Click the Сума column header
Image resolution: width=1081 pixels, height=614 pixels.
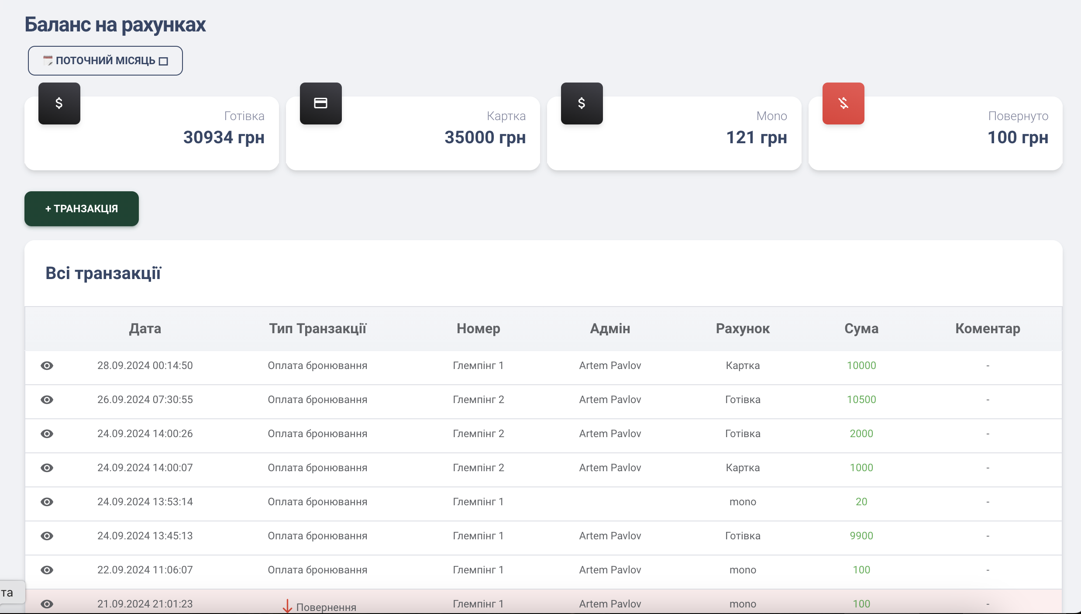[861, 328]
